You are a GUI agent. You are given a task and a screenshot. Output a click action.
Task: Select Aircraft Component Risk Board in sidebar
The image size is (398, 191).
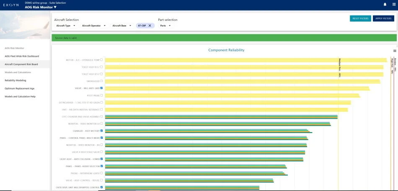click(x=21, y=64)
